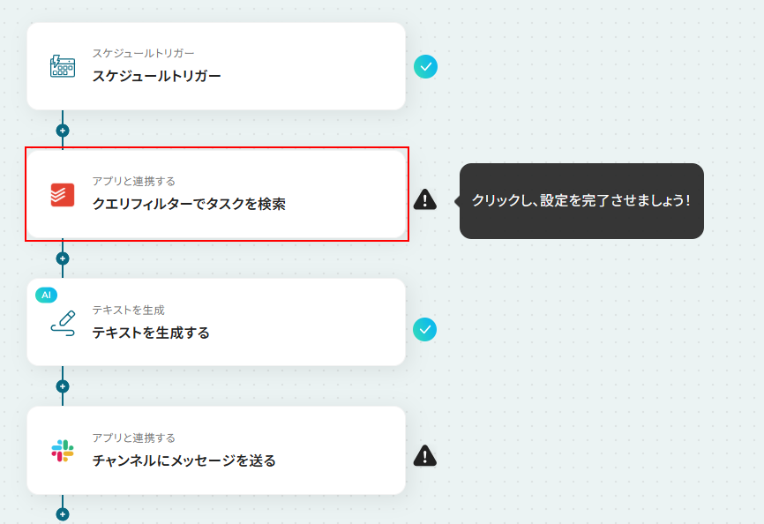Open the テキストを生成する step card
Viewport: 764px width, 524px height.
[216, 322]
